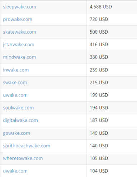This screenshot has width=137, height=177.
Task: Select the mindwake.com link
Action: pos(19,57)
